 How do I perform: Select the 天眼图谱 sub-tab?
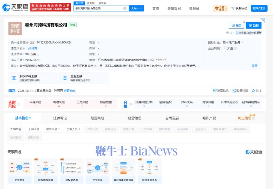coord(16,129)
